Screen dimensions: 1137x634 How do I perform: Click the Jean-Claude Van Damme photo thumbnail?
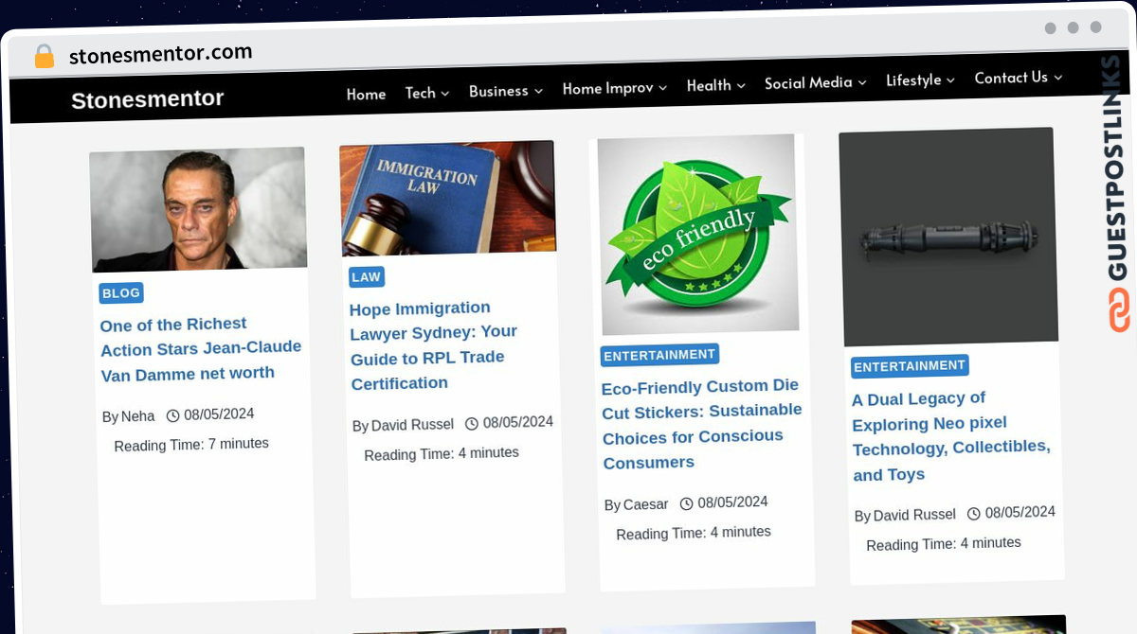point(198,209)
